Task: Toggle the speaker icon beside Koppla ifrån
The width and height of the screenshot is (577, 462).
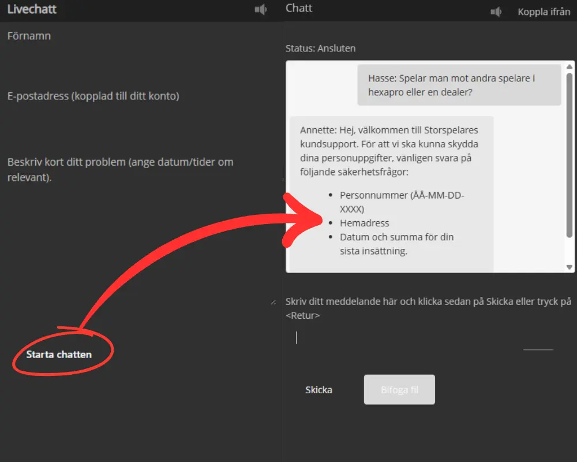Action: [x=496, y=12]
